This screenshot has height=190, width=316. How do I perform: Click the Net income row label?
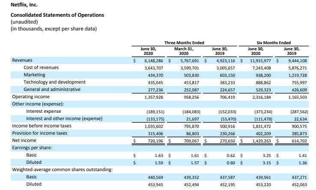[24, 140]
